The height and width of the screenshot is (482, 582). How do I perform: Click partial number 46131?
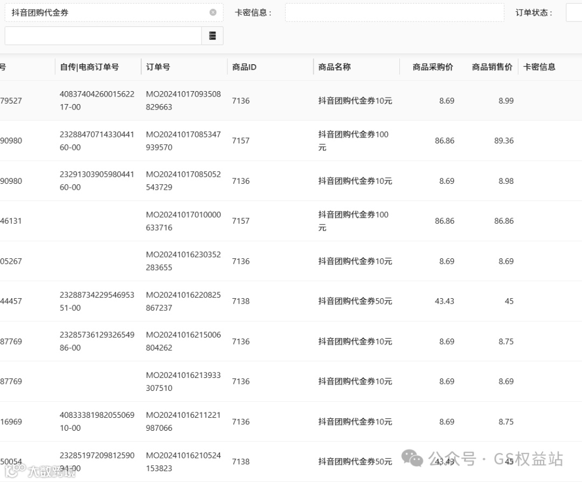pyautogui.click(x=11, y=221)
